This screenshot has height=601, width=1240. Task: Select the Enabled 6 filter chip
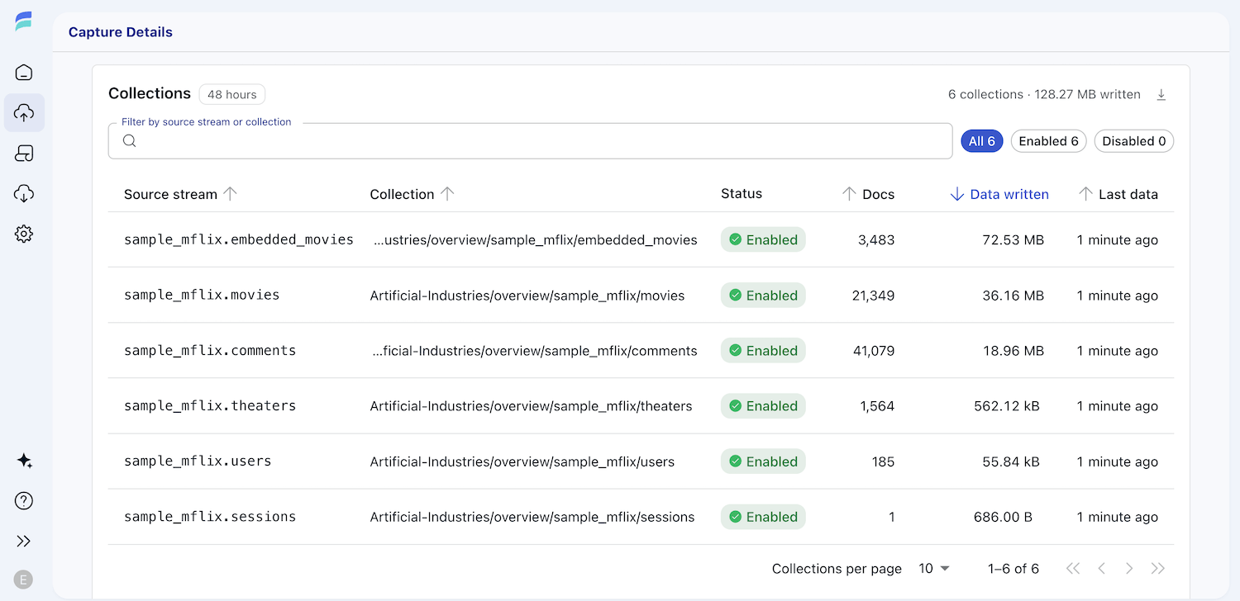1048,141
